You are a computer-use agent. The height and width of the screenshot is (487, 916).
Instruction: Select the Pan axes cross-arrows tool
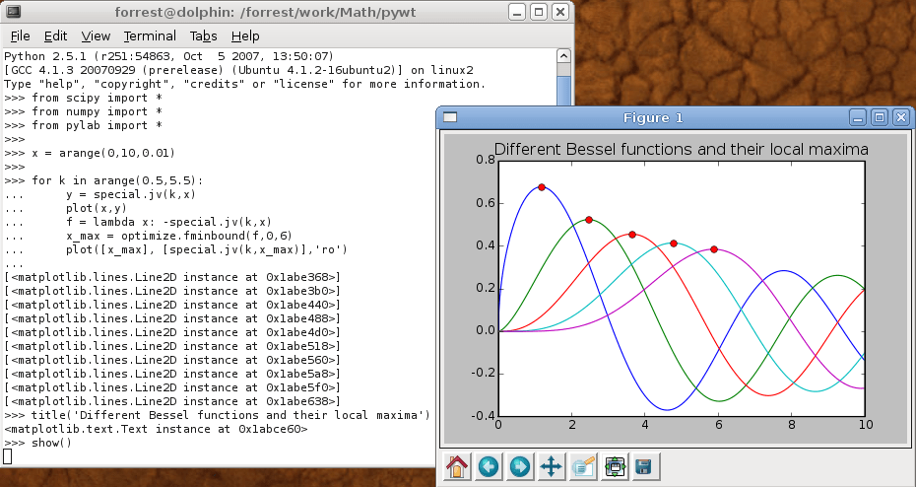pyautogui.click(x=552, y=466)
